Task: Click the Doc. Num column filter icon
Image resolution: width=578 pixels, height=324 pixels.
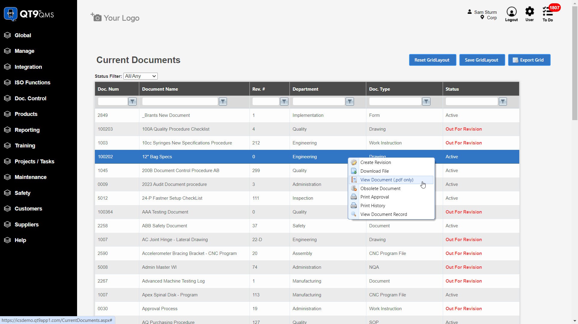Action: click(x=132, y=101)
